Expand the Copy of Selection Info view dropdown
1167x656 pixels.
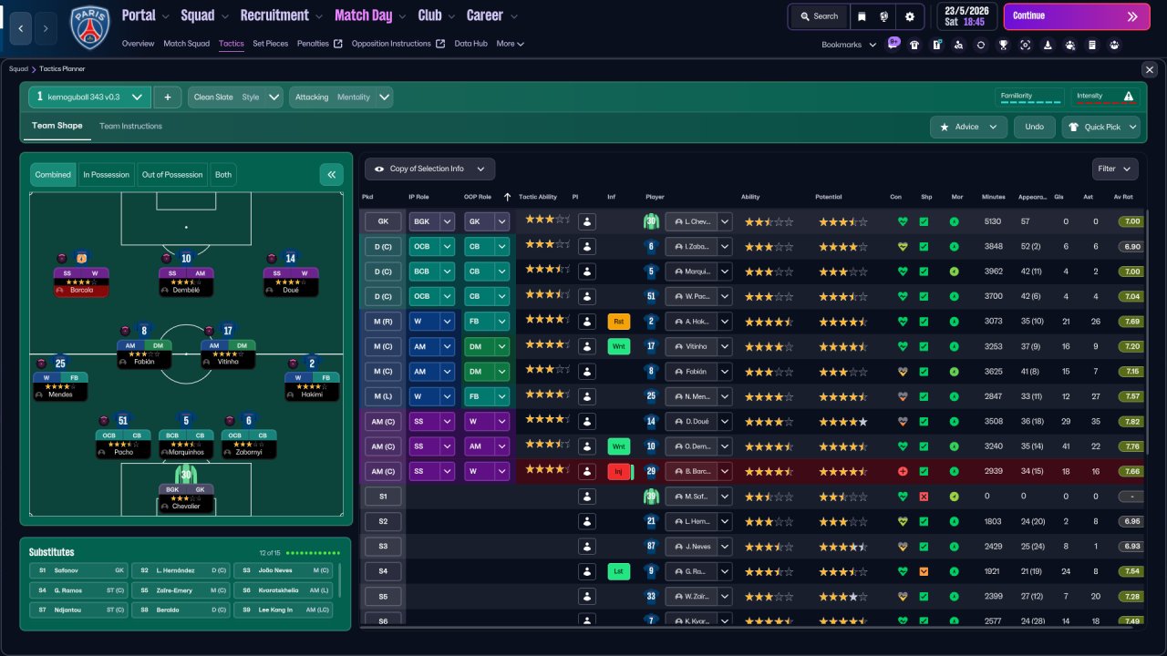pos(430,169)
